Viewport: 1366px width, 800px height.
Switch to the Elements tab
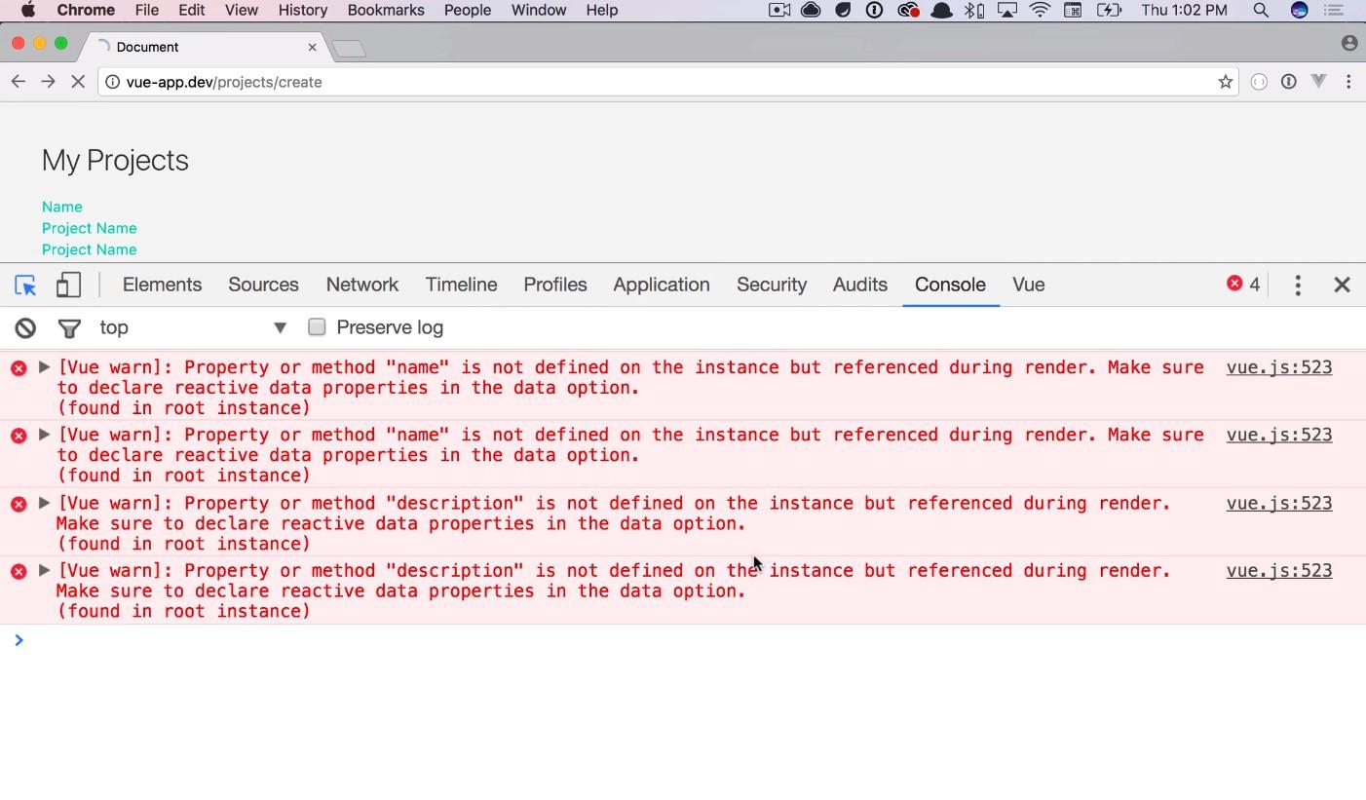point(162,285)
